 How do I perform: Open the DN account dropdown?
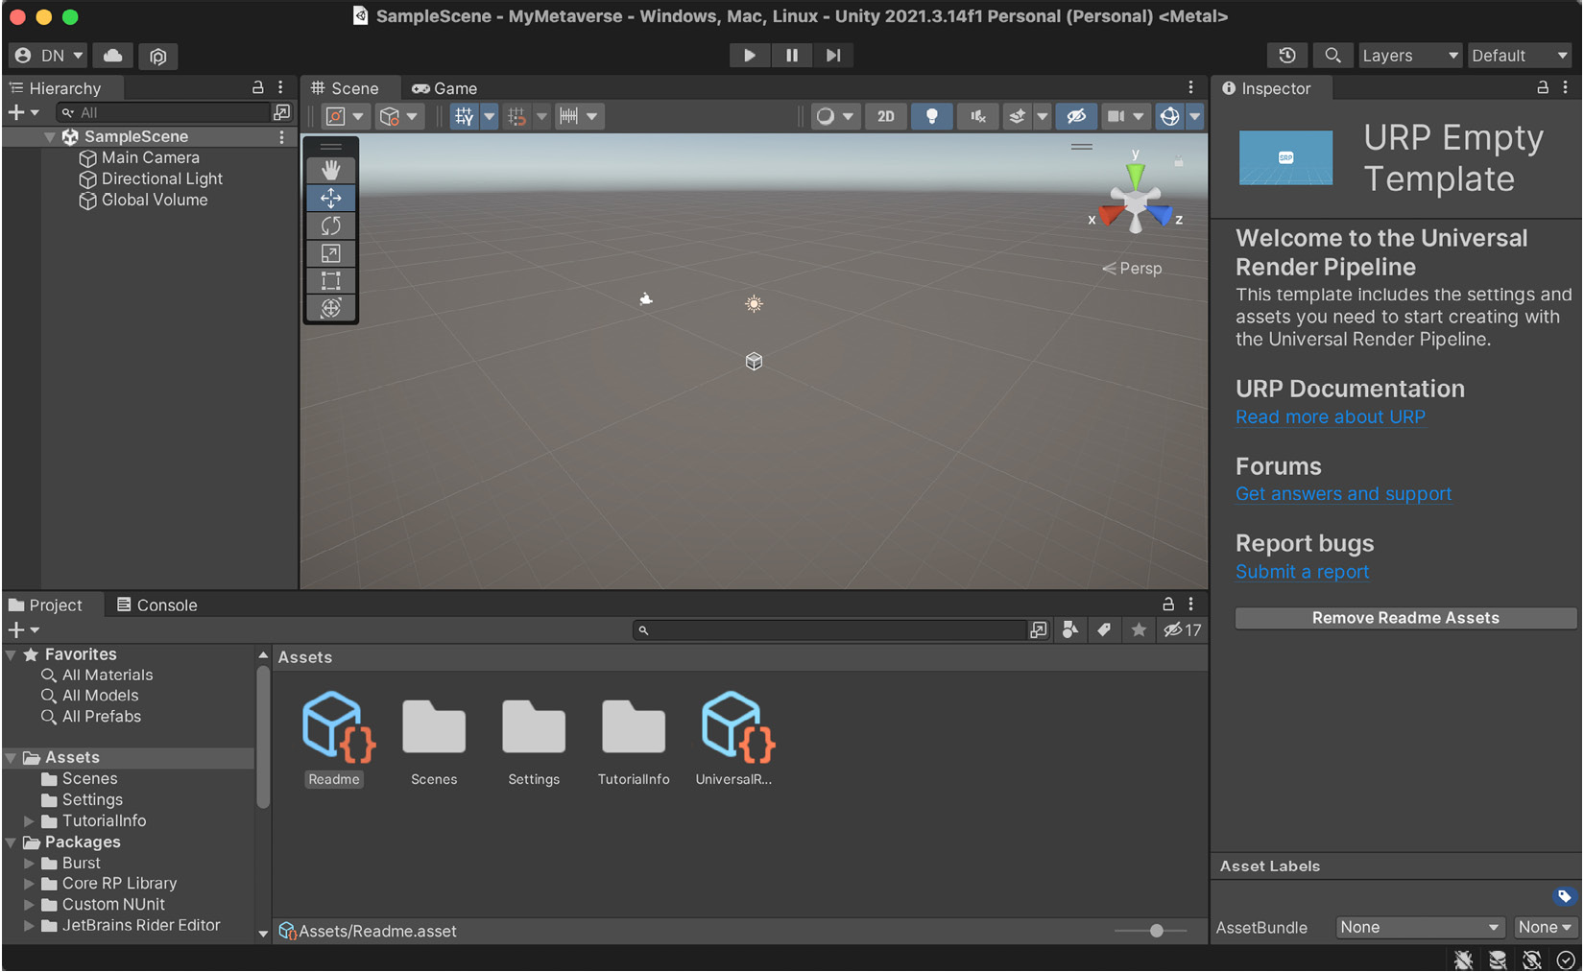pos(50,56)
